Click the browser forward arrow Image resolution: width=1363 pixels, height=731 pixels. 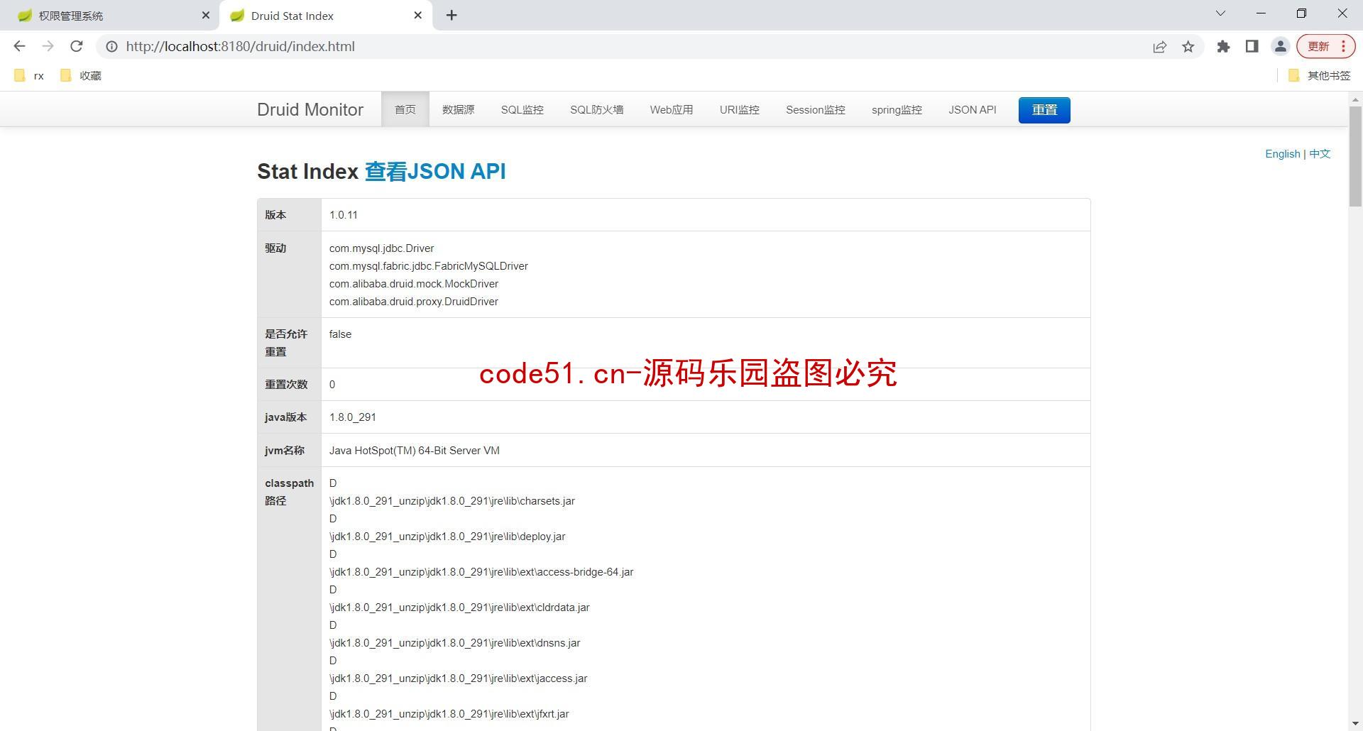pos(48,46)
